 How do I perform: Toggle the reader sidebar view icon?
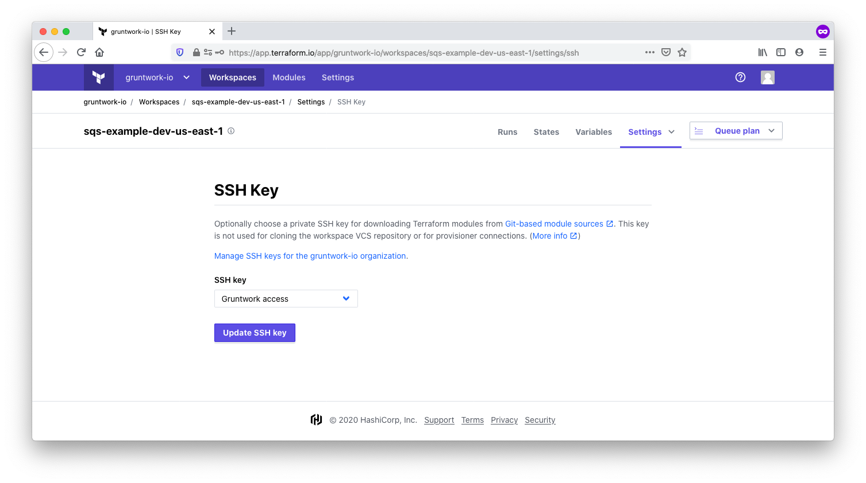pyautogui.click(x=780, y=52)
